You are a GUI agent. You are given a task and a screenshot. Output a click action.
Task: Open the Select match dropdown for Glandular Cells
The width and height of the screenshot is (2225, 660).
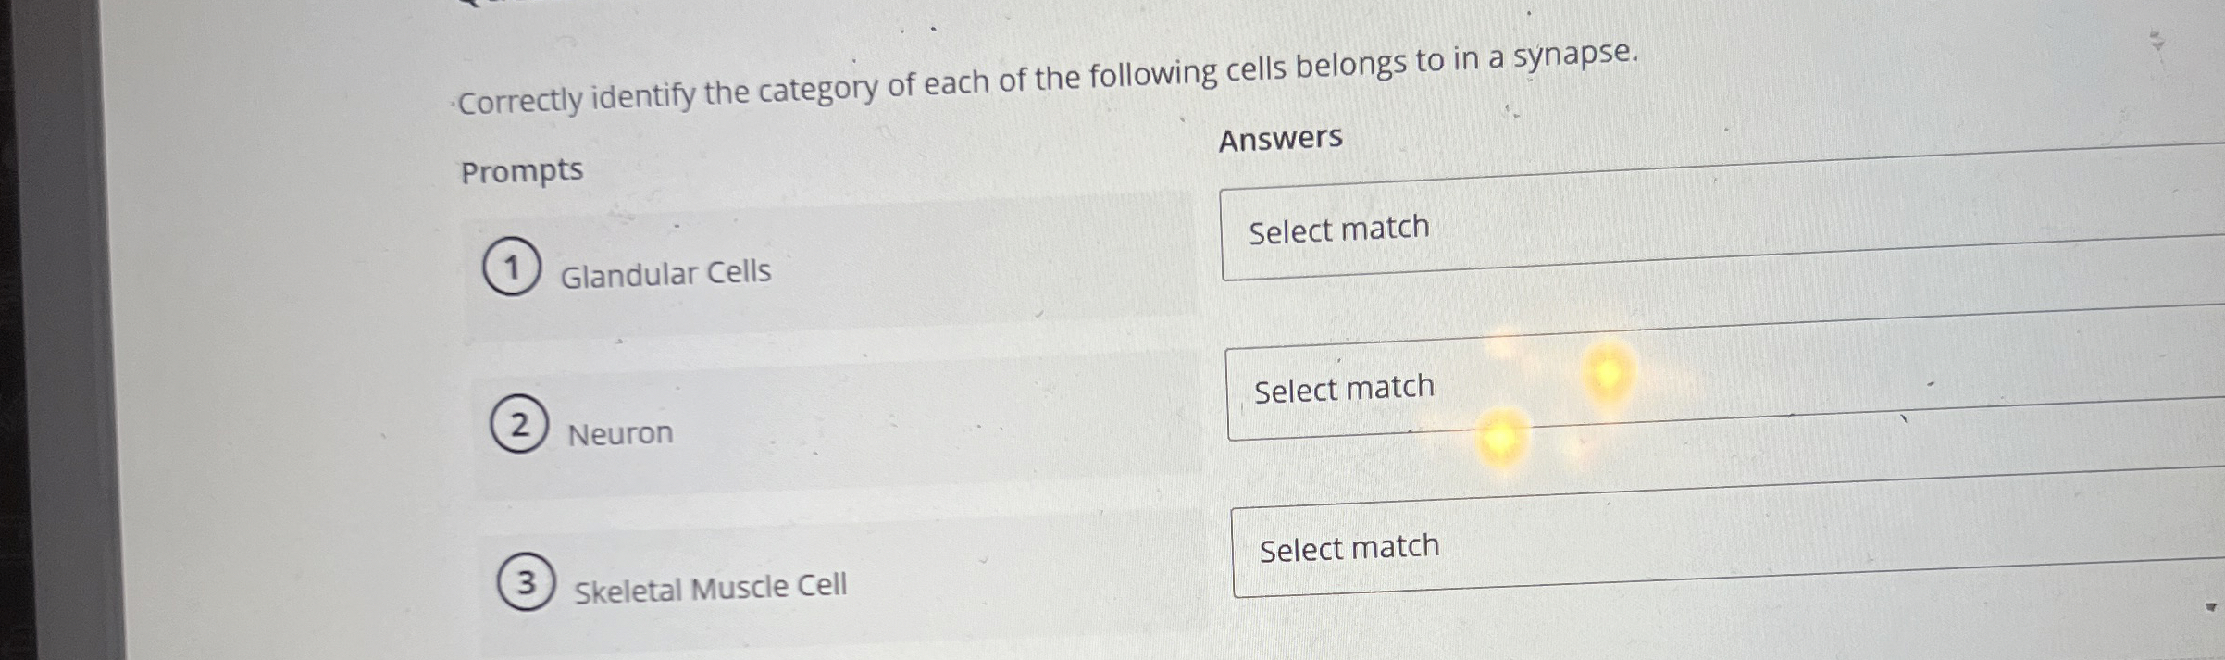point(1573,231)
